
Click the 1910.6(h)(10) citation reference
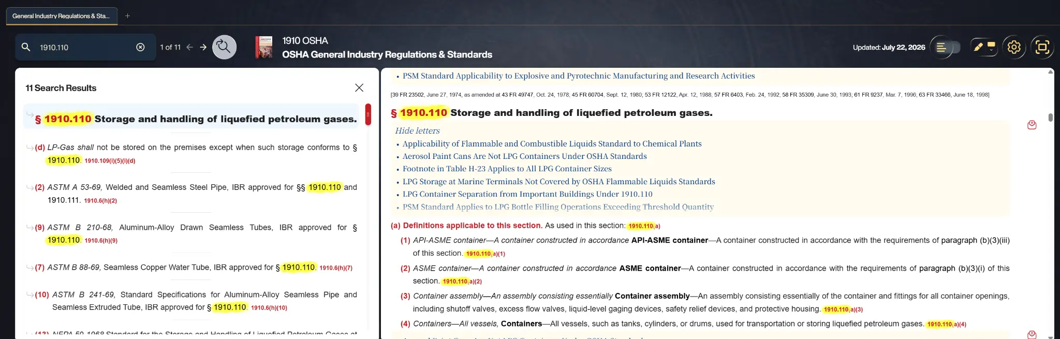[269, 308]
